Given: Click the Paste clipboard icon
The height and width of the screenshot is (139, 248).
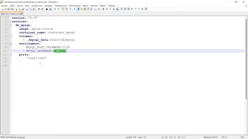Looking at the screenshot, I should (34, 9).
